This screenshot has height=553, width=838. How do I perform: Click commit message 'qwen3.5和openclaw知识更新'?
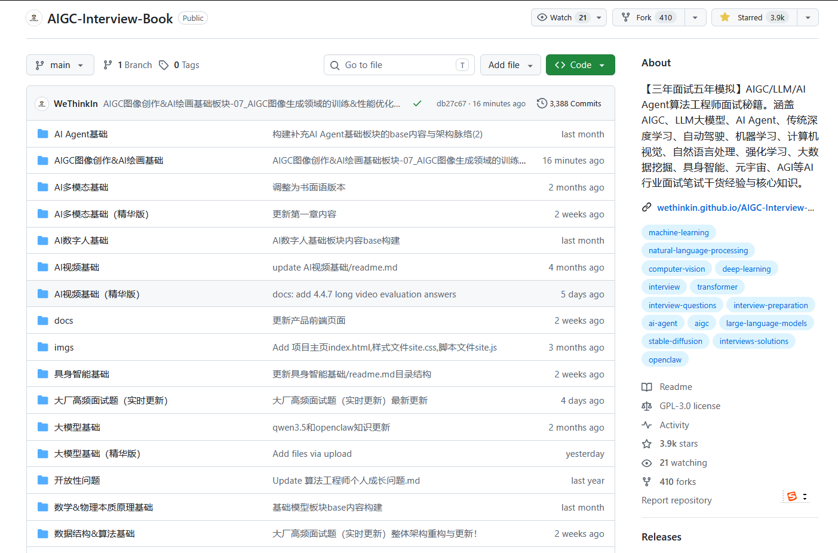tap(331, 428)
